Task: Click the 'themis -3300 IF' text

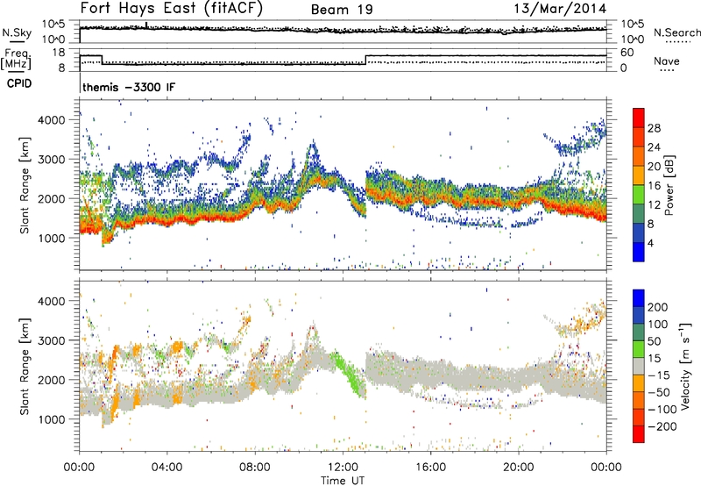Action: coord(129,87)
